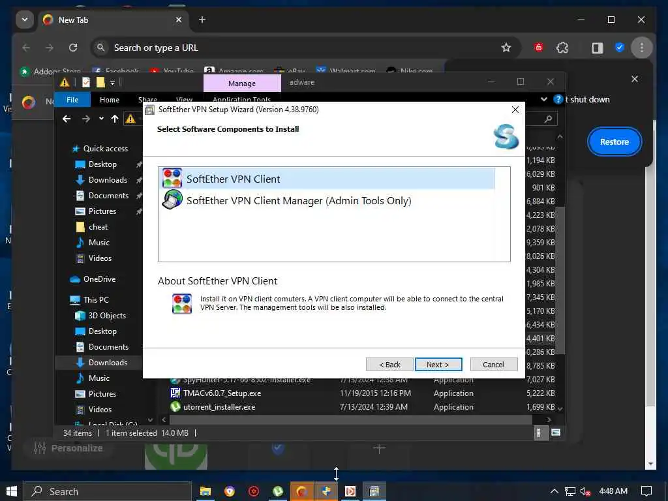Switch Explorer to large icons view

click(556, 433)
